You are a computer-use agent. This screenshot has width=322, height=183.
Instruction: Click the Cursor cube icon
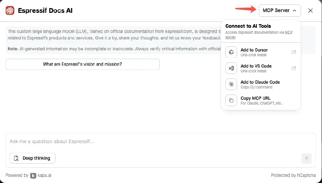click(x=231, y=52)
